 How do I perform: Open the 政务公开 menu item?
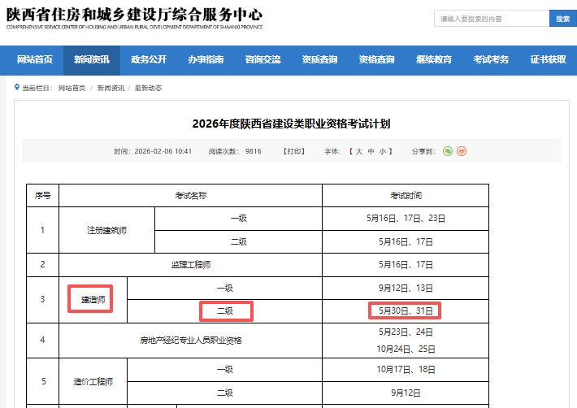(149, 59)
